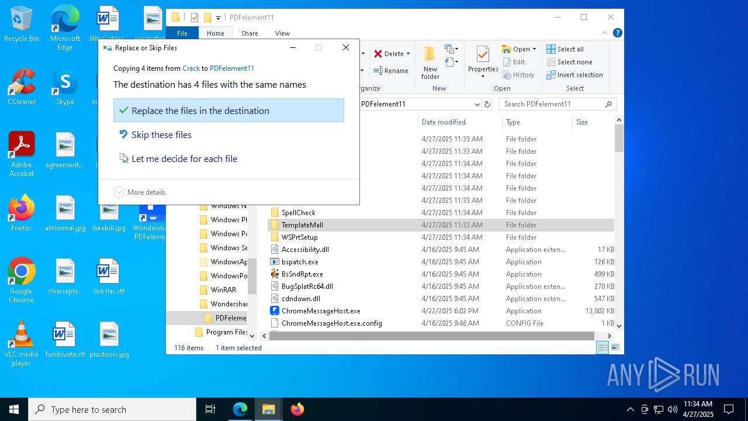Select the Accessibility.dll file
This screenshot has height=421, width=748.
click(x=305, y=250)
